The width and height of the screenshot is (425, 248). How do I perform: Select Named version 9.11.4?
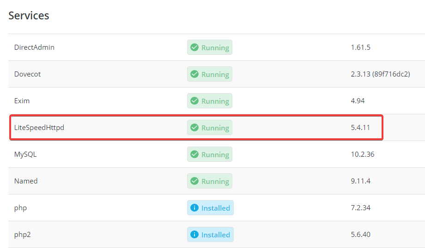tap(360, 181)
